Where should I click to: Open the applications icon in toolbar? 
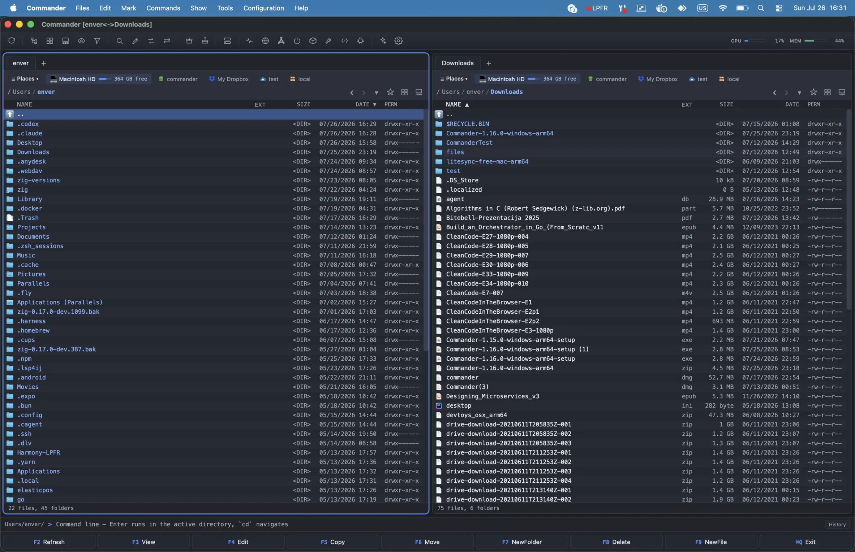click(x=281, y=41)
